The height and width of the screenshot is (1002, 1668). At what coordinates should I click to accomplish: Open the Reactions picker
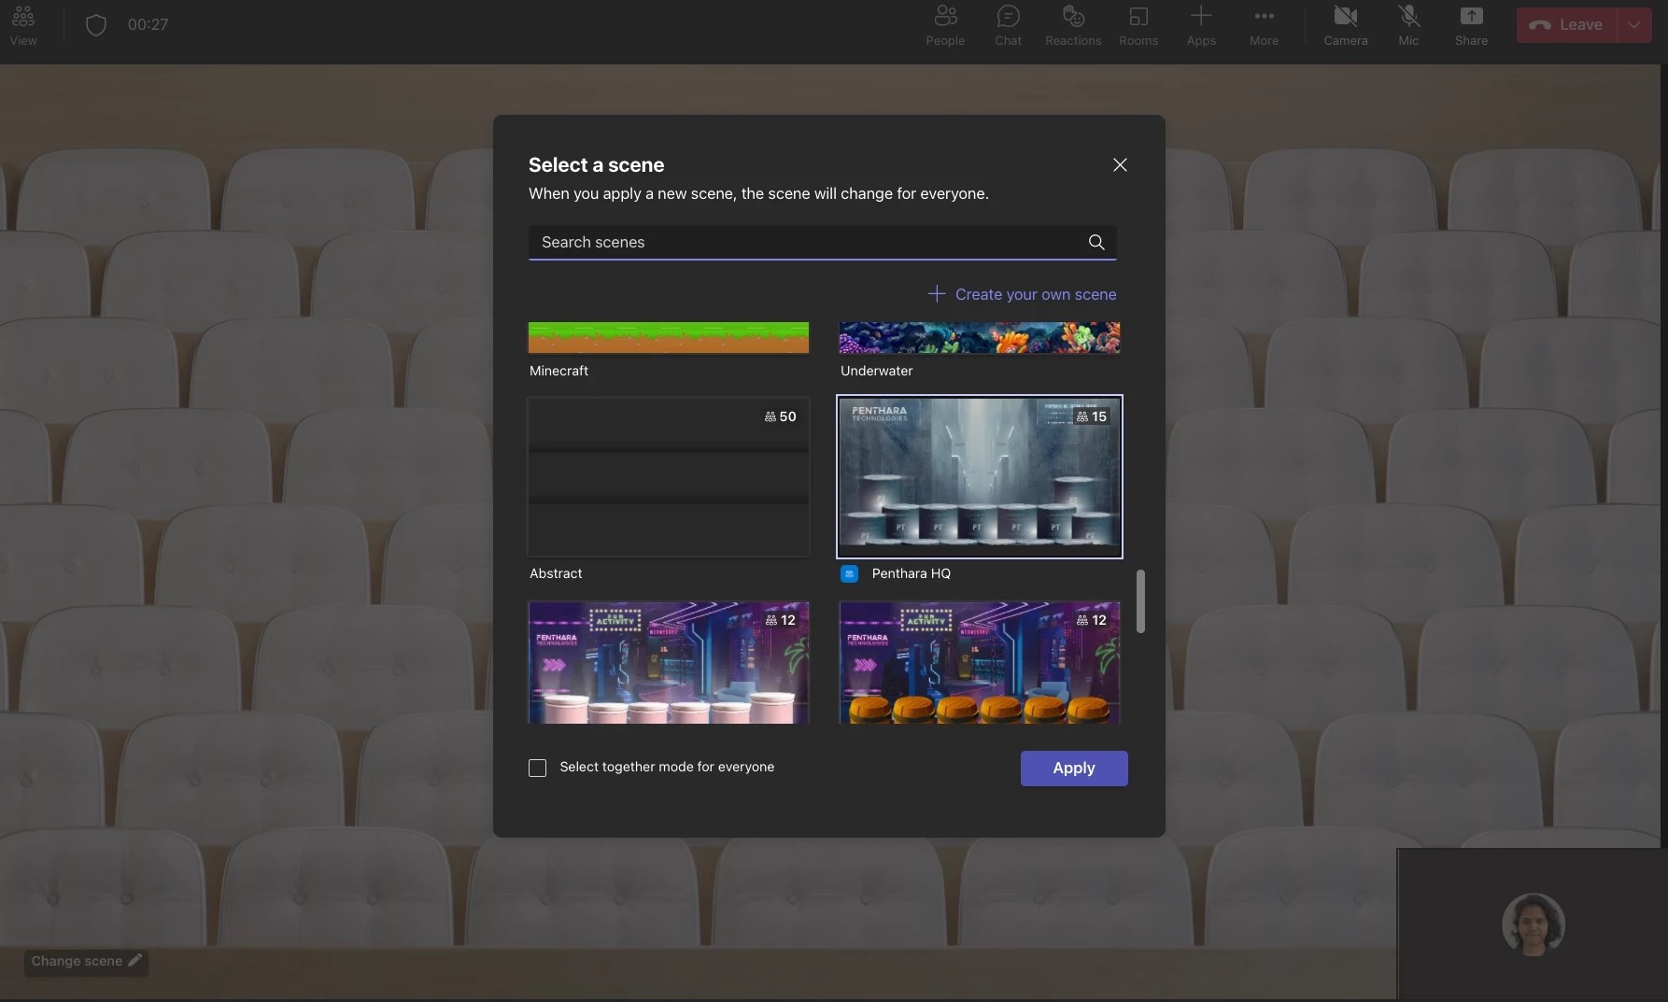(1071, 24)
